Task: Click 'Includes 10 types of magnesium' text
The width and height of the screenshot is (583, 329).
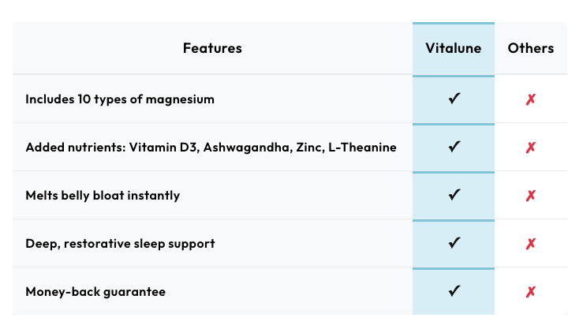Action: 120,99
